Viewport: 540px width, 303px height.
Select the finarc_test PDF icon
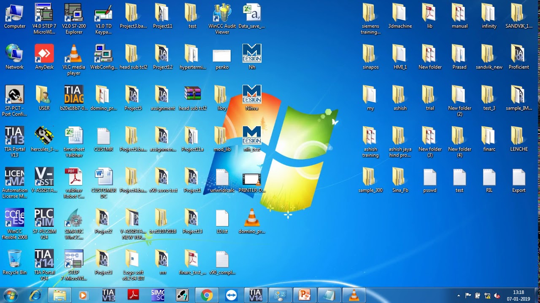click(192, 262)
